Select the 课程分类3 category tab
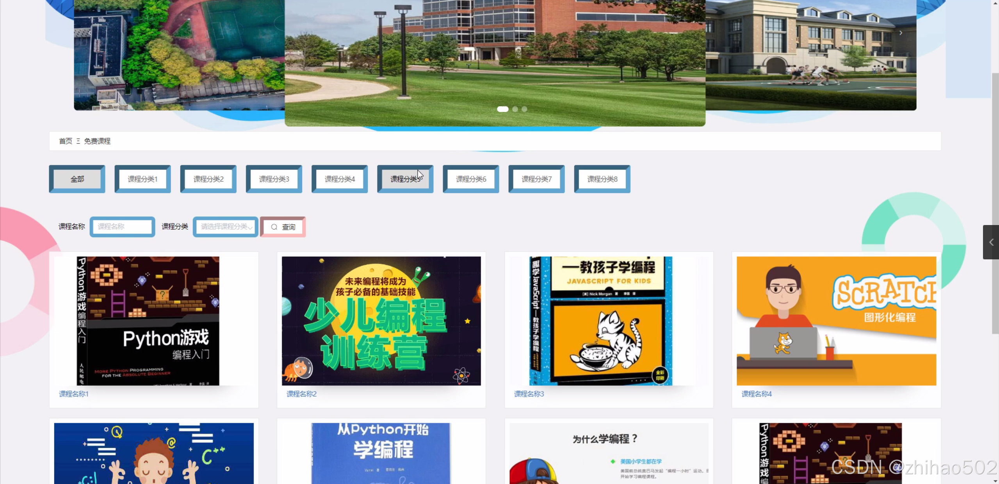This screenshot has height=484, width=999. pos(274,179)
